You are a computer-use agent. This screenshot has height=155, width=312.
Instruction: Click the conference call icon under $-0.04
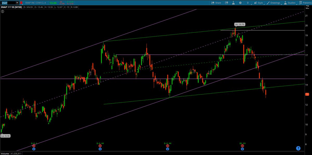click(x=167, y=149)
